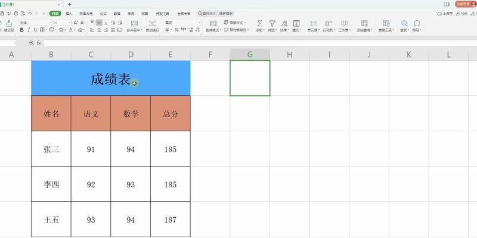Click the 成绩表 title cell

click(111, 78)
